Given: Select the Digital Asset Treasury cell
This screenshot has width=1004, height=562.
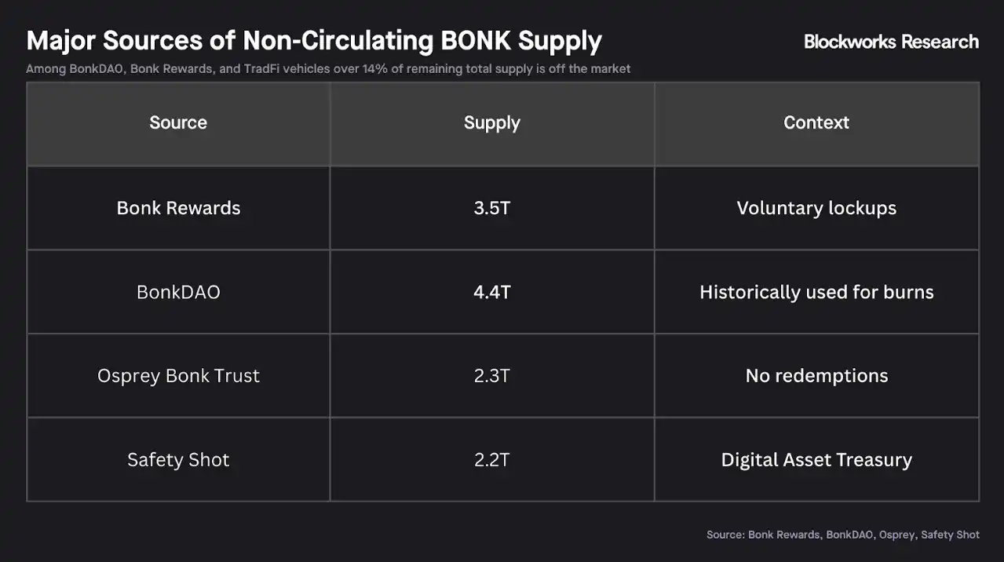Looking at the screenshot, I should (x=816, y=460).
